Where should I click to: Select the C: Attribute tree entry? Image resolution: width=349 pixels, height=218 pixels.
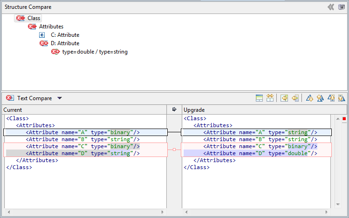pos(65,35)
